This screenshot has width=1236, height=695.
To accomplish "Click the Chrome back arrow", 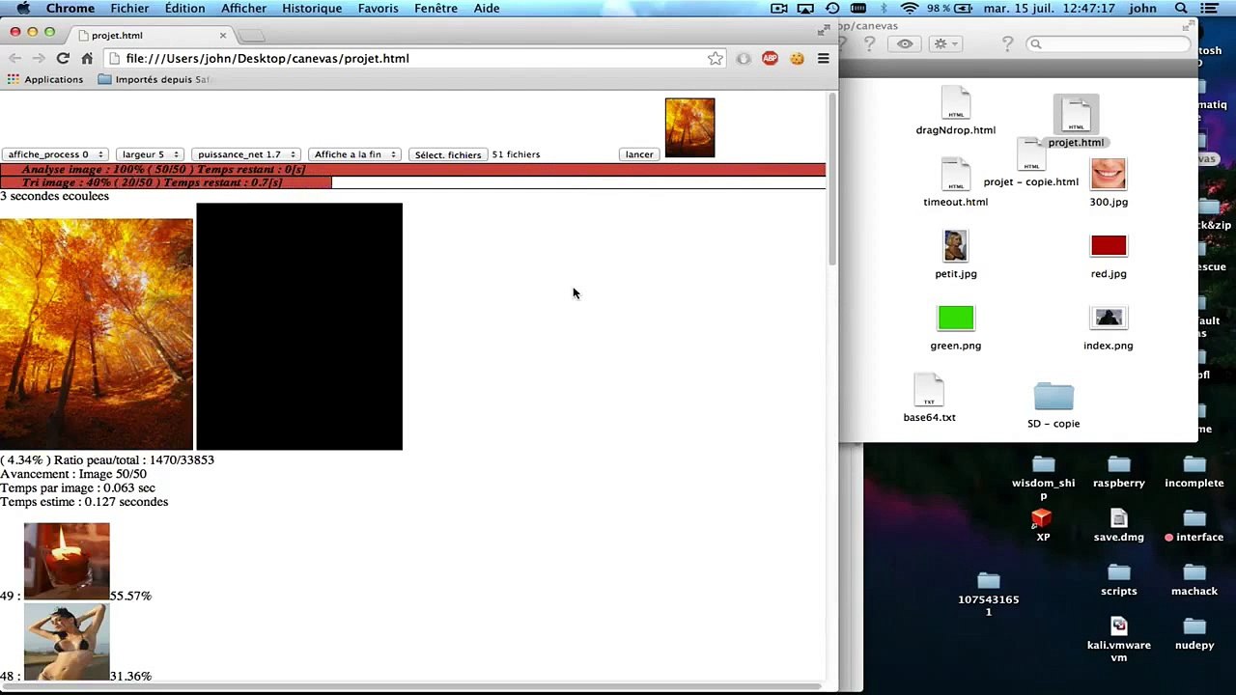I will tap(14, 59).
